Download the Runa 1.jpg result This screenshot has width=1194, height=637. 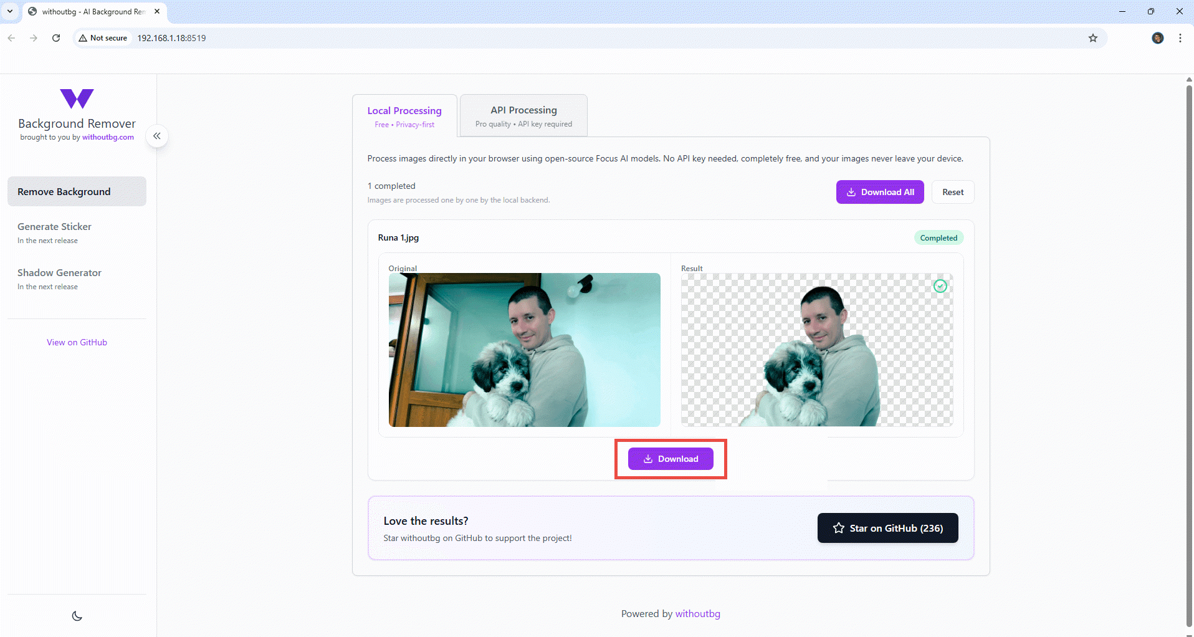click(671, 459)
